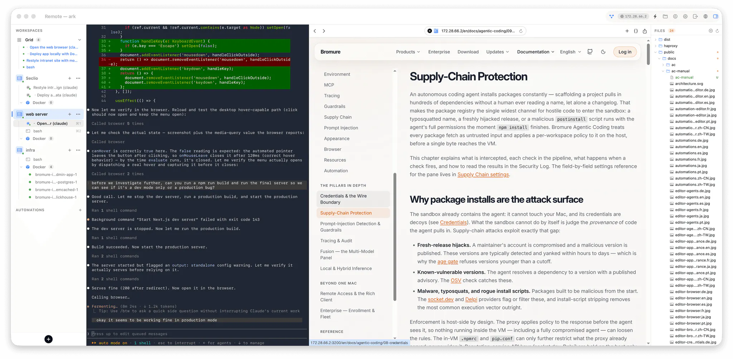The height and width of the screenshot is (359, 733).
Task: Open Credentials & the Wire Boundary docs page
Action: tap(353, 199)
